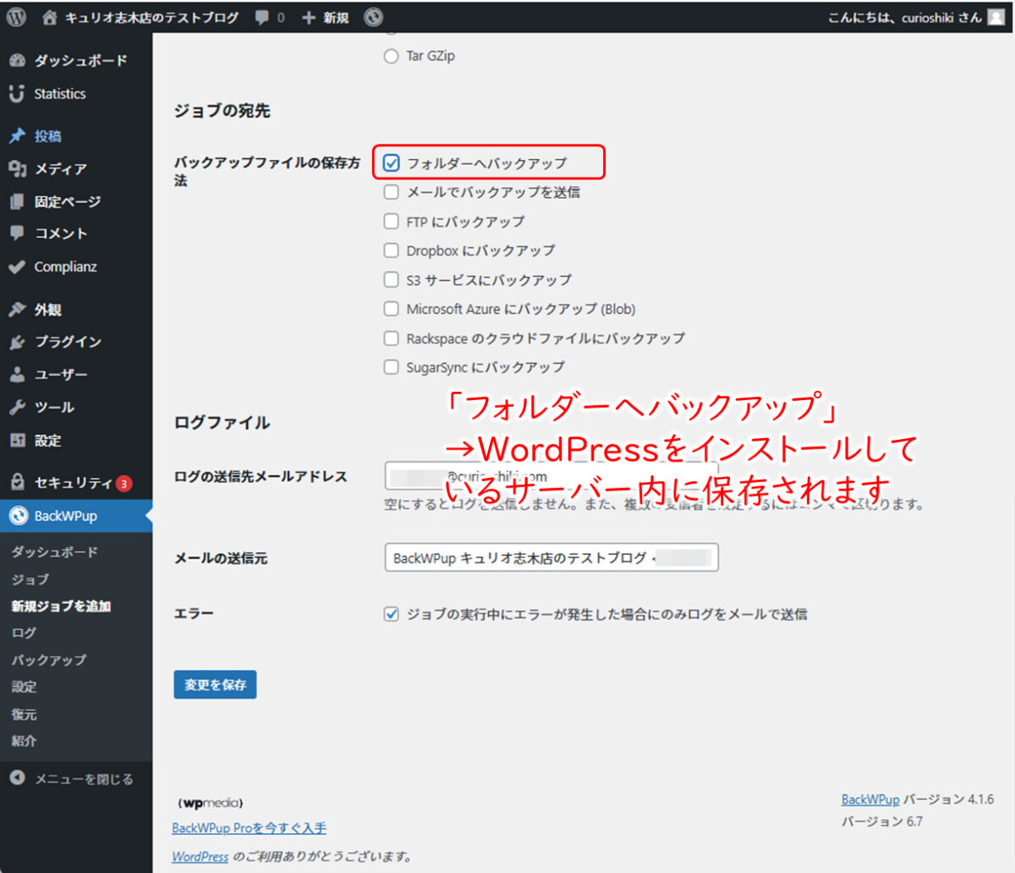Focus the メールの送信元 field
This screenshot has width=1015, height=873.
[x=551, y=557]
